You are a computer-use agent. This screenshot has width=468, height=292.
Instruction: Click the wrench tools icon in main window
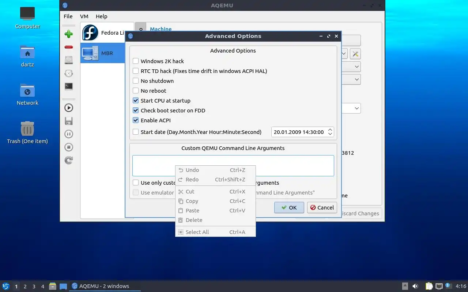click(355, 54)
